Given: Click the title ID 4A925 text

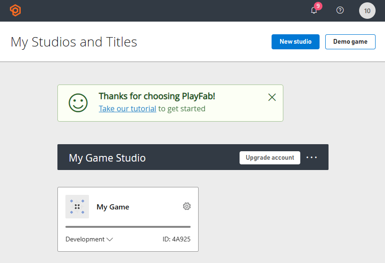Looking at the screenshot, I should click(x=176, y=239).
